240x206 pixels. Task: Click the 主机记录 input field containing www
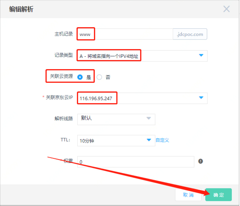tap(125, 34)
